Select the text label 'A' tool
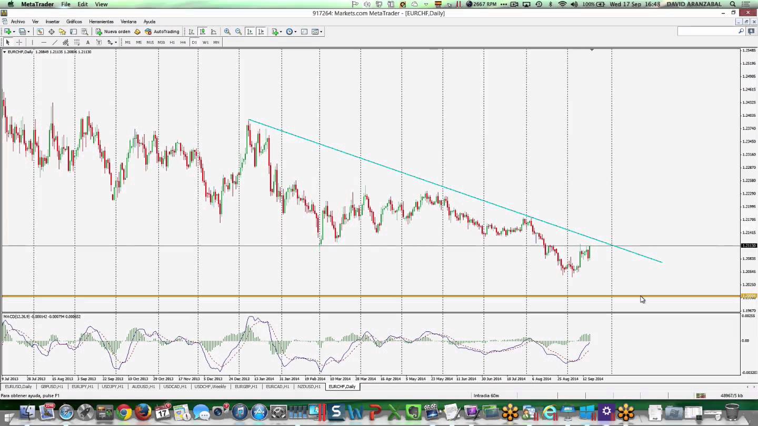758x426 pixels. coord(87,42)
